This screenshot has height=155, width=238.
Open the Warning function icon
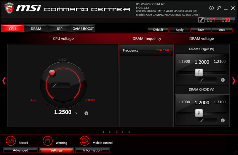point(48,141)
